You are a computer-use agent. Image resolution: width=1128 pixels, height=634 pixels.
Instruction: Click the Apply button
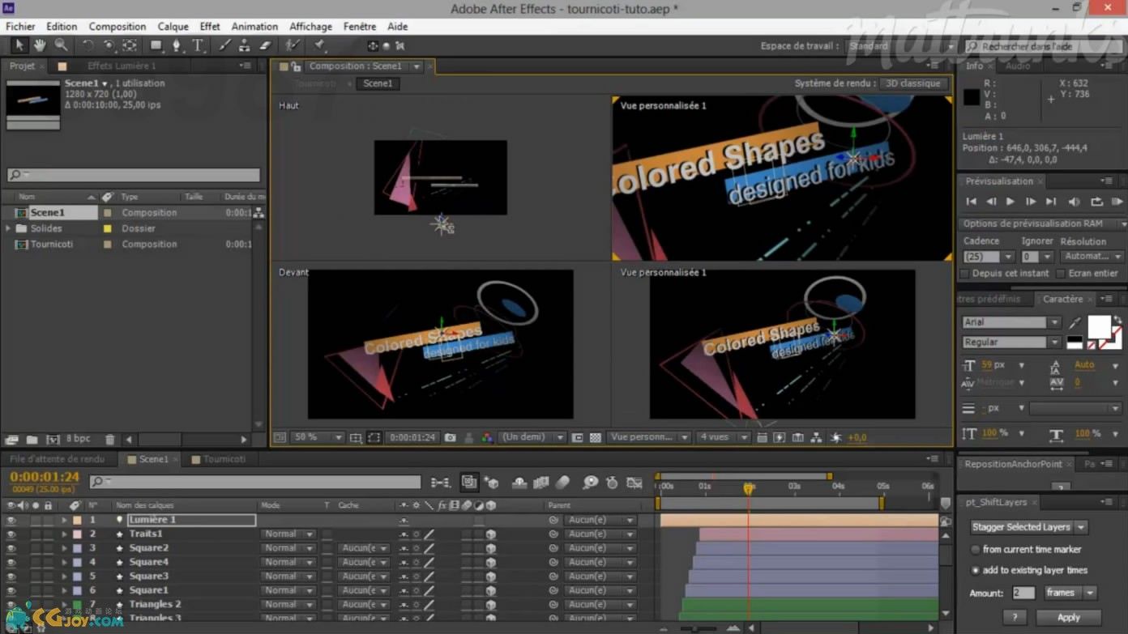tap(1068, 618)
